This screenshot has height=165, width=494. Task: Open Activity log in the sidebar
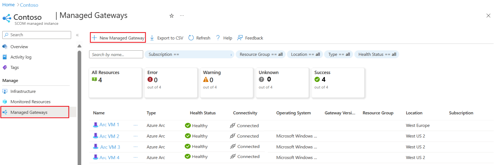21,57
